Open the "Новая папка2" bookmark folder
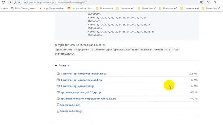The width and height of the screenshot is (223, 125). click(147, 8)
